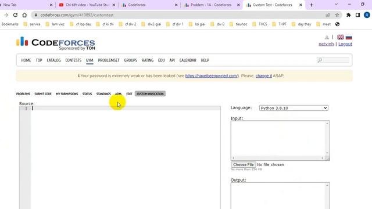Open the Language dropdown showing Python 3.8.10
Image resolution: width=372 pixels, height=209 pixels.
coord(294,108)
